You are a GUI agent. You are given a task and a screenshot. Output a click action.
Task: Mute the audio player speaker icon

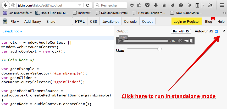point(180,41)
